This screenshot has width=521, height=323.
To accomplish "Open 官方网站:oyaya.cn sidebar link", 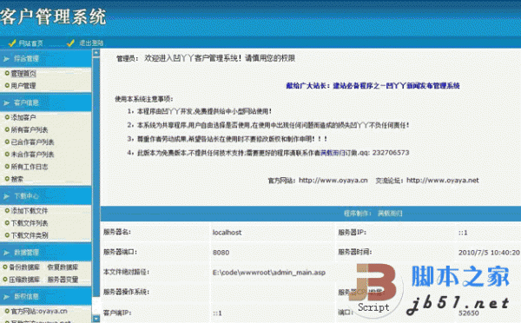I will [x=39, y=312].
